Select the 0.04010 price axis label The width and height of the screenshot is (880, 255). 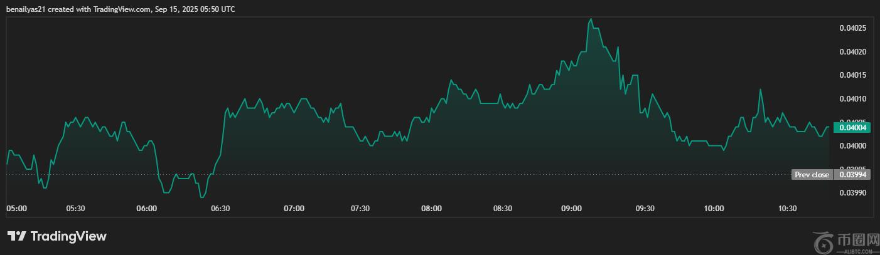852,99
